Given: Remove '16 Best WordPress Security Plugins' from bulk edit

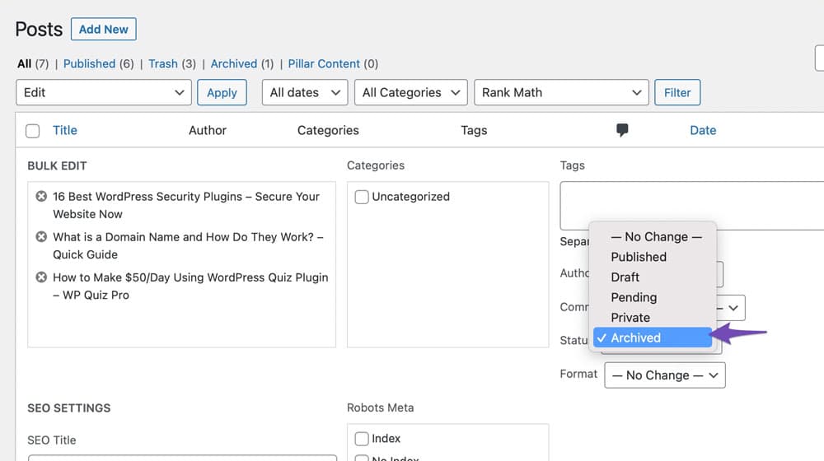Looking at the screenshot, I should click(41, 197).
